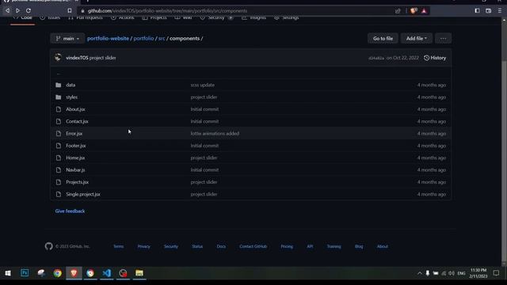The width and height of the screenshot is (507, 285).
Task: Open the more options ellipsis menu
Action: (x=443, y=39)
